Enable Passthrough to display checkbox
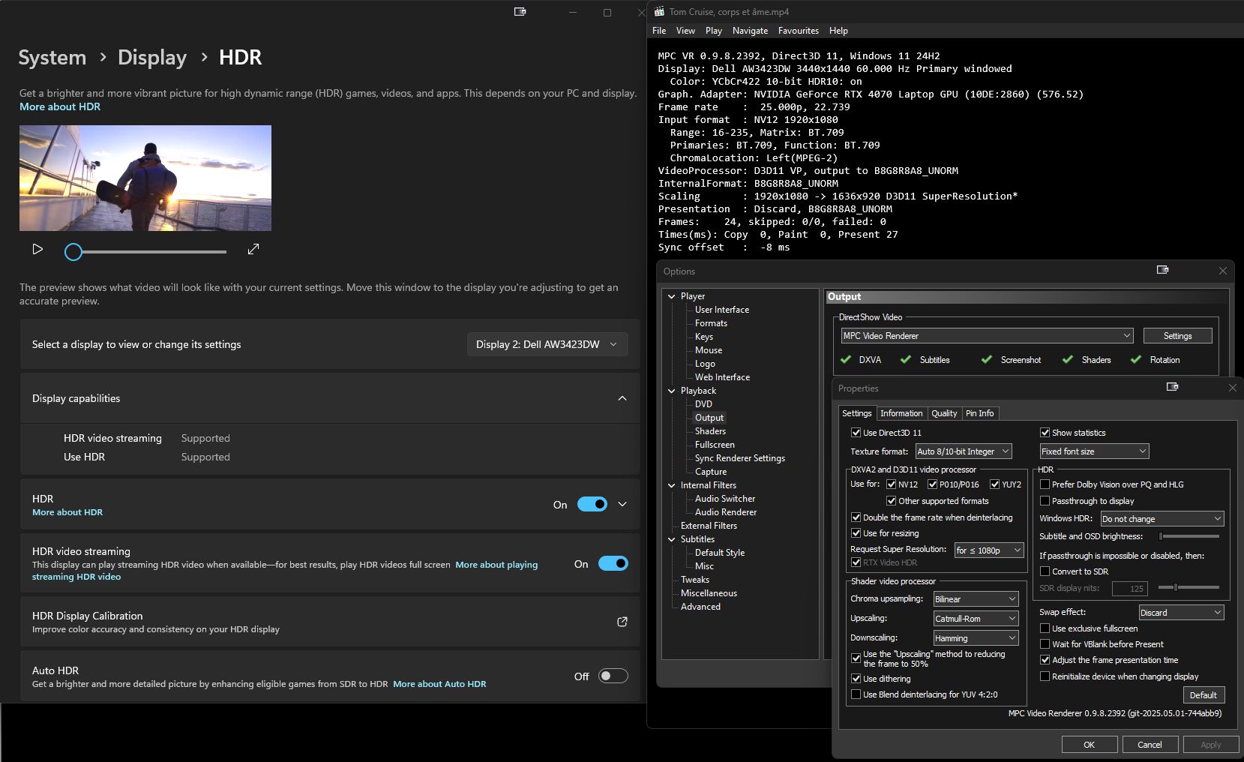The width and height of the screenshot is (1244, 762). 1045,501
